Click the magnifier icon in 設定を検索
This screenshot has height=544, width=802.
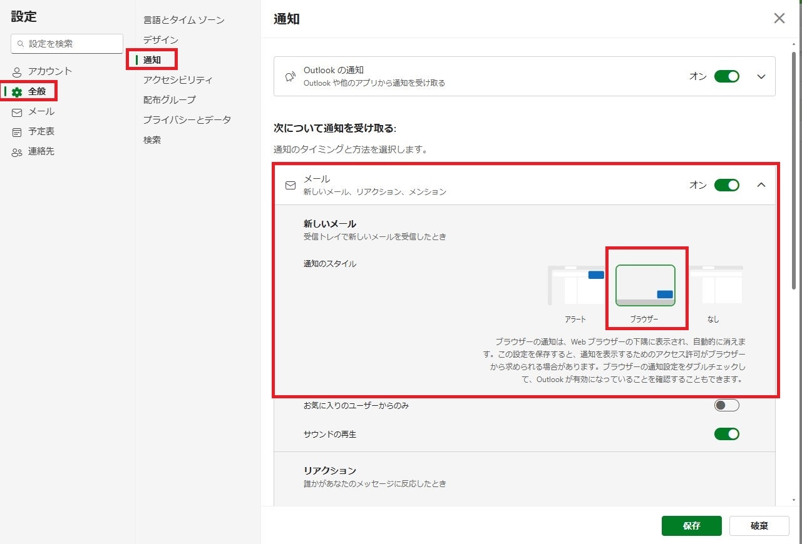click(19, 44)
